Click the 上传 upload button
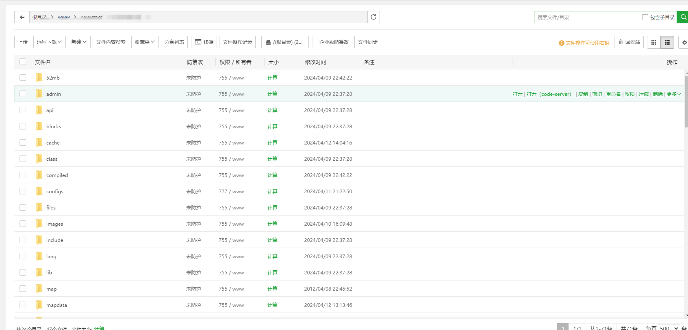This screenshot has height=330, width=688. point(23,42)
